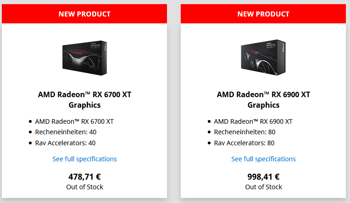Click the 998,41 € price
Image resolution: width=350 pixels, height=203 pixels.
(263, 177)
